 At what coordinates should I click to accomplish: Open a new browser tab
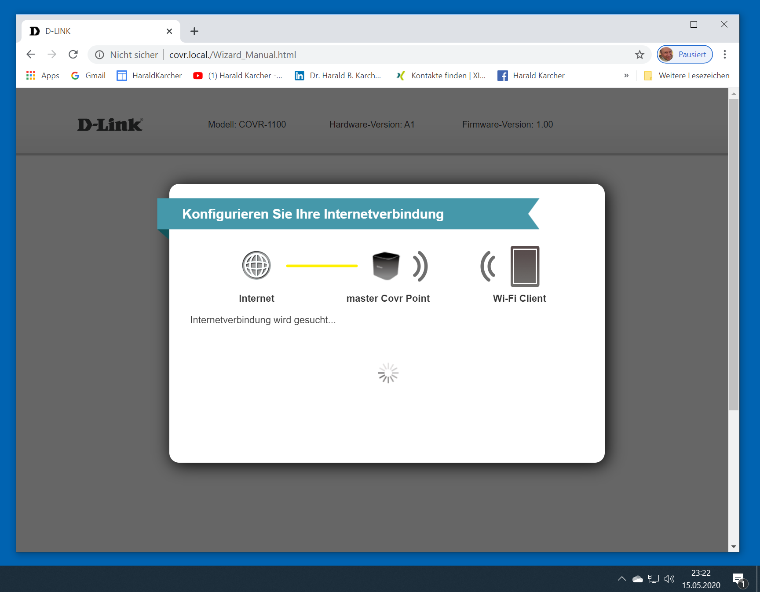(194, 31)
